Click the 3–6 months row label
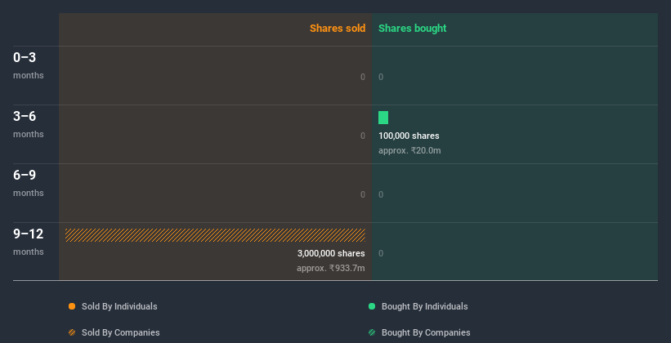671x343 pixels. point(29,124)
